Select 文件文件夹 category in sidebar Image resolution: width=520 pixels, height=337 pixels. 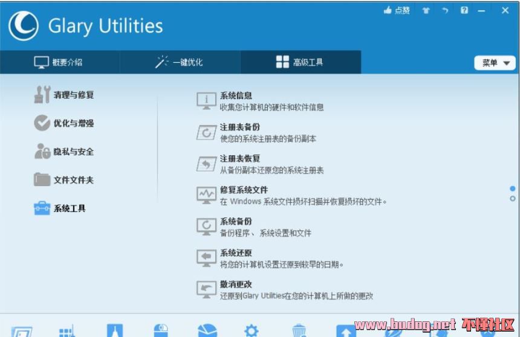tap(64, 180)
